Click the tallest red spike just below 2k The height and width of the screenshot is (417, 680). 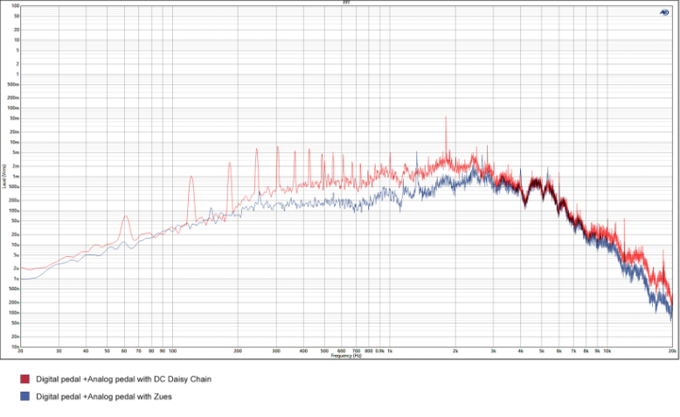coord(446,118)
